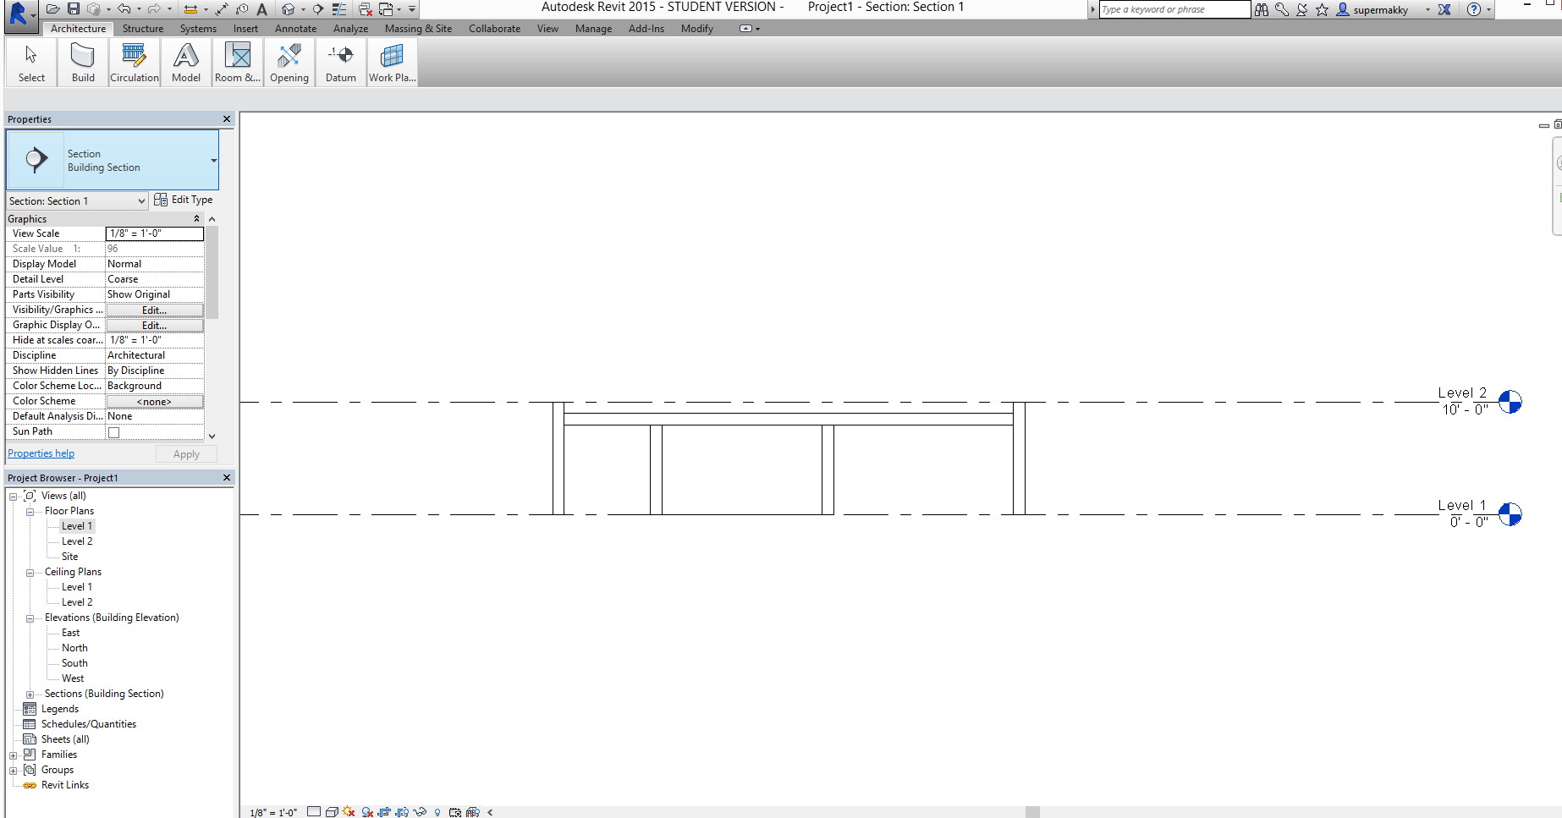Open the Model panel

point(186,63)
